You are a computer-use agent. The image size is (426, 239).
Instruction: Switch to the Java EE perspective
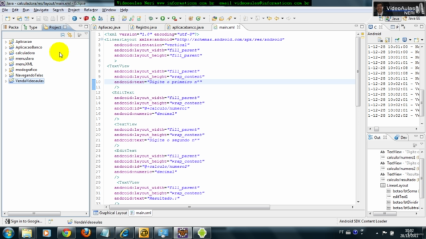(411, 19)
